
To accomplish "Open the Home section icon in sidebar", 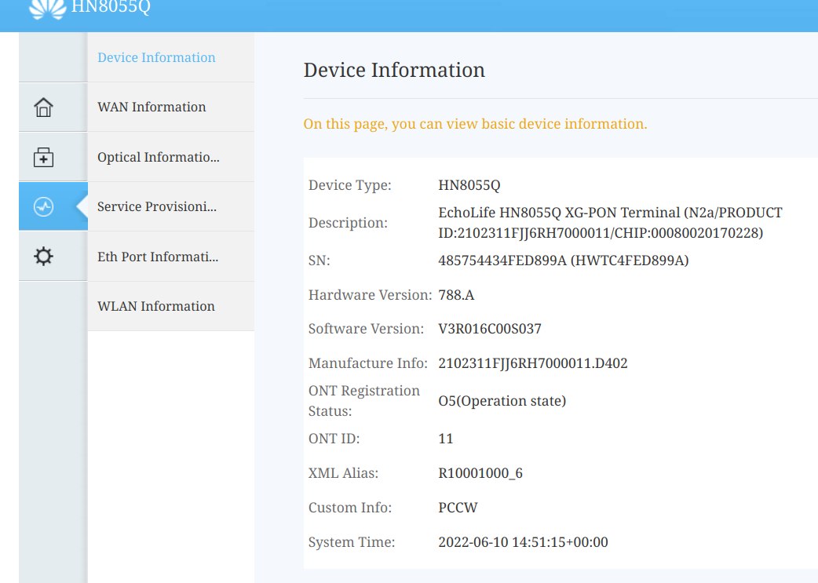I will click(x=43, y=107).
